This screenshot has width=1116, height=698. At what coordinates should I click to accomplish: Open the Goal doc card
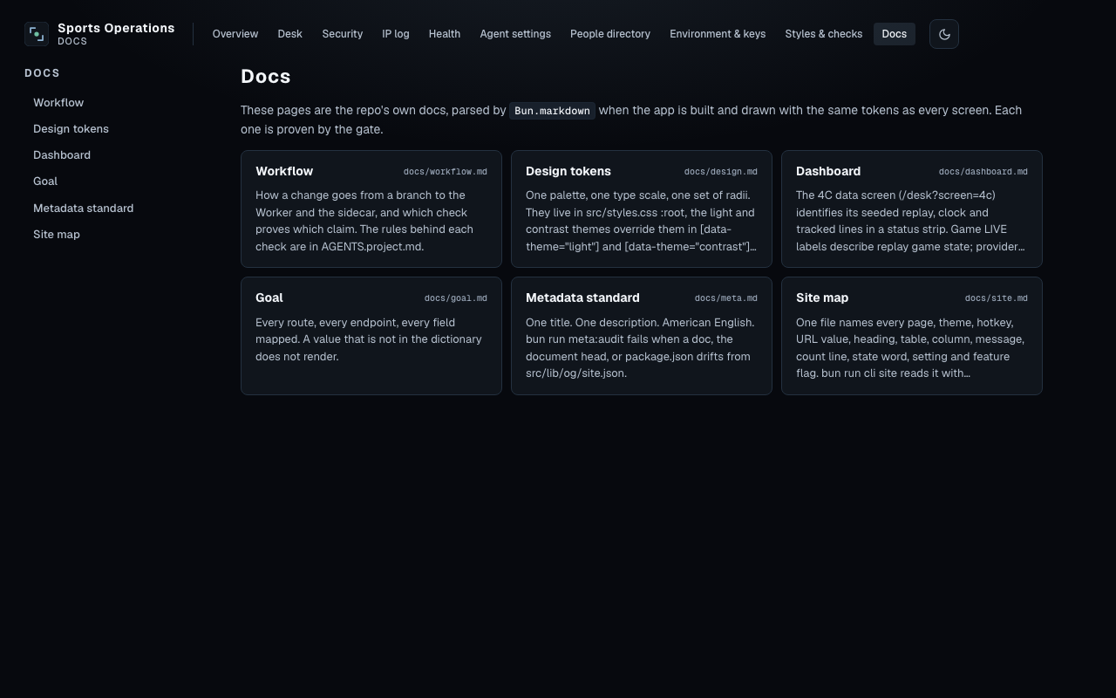tap(371, 336)
